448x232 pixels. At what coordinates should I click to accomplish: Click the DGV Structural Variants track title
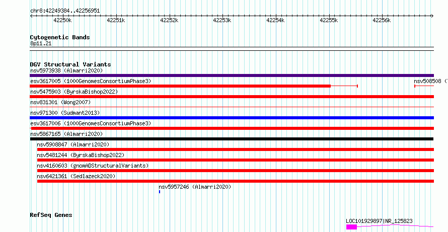[x=70, y=64]
